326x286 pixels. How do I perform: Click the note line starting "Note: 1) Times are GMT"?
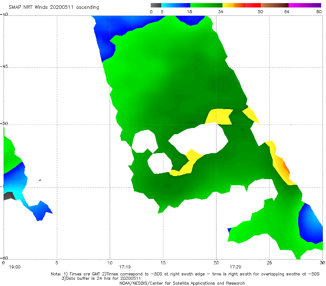[185, 274]
